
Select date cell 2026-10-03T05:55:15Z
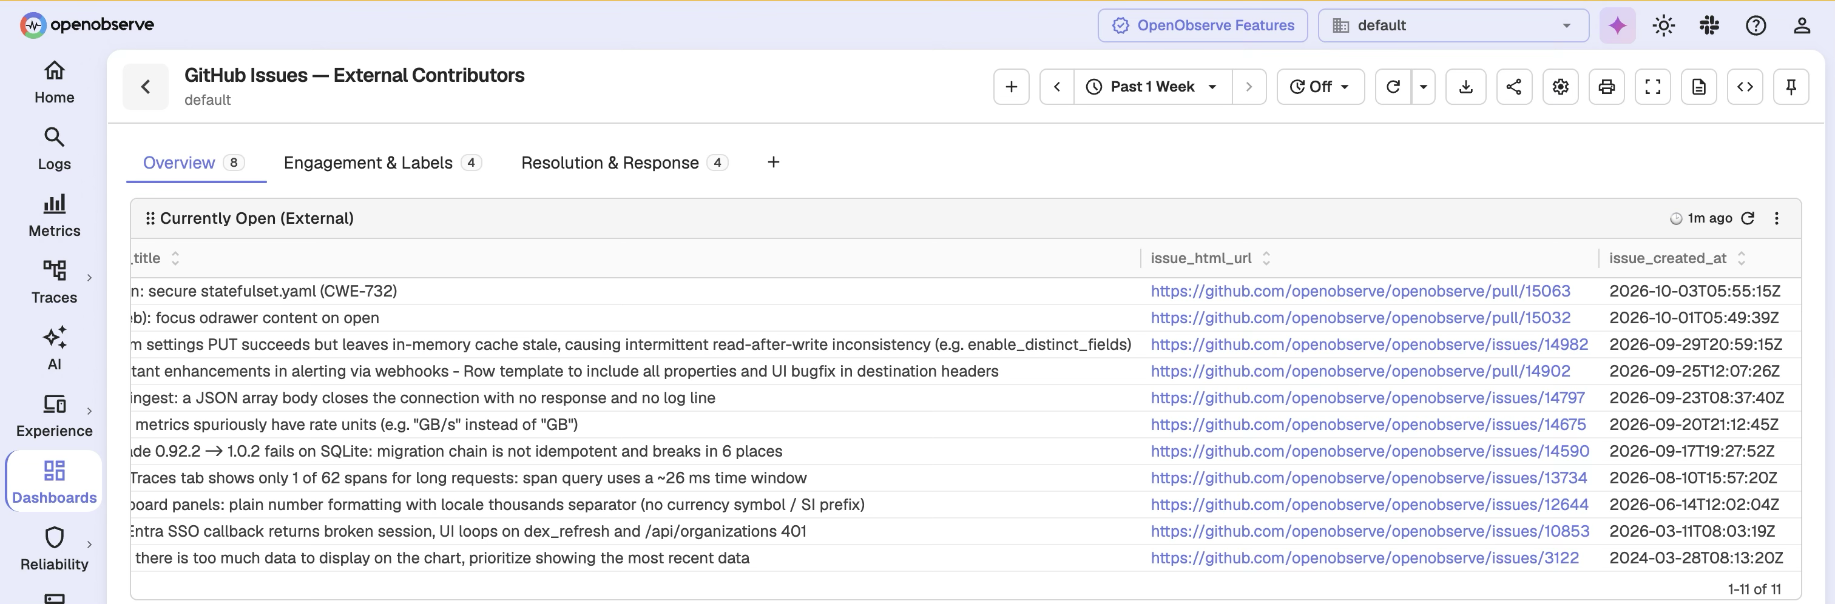[1695, 290]
